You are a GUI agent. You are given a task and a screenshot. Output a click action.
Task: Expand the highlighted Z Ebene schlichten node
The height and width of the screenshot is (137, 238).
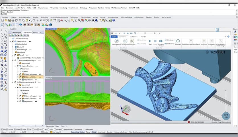pyautogui.click(x=17, y=77)
